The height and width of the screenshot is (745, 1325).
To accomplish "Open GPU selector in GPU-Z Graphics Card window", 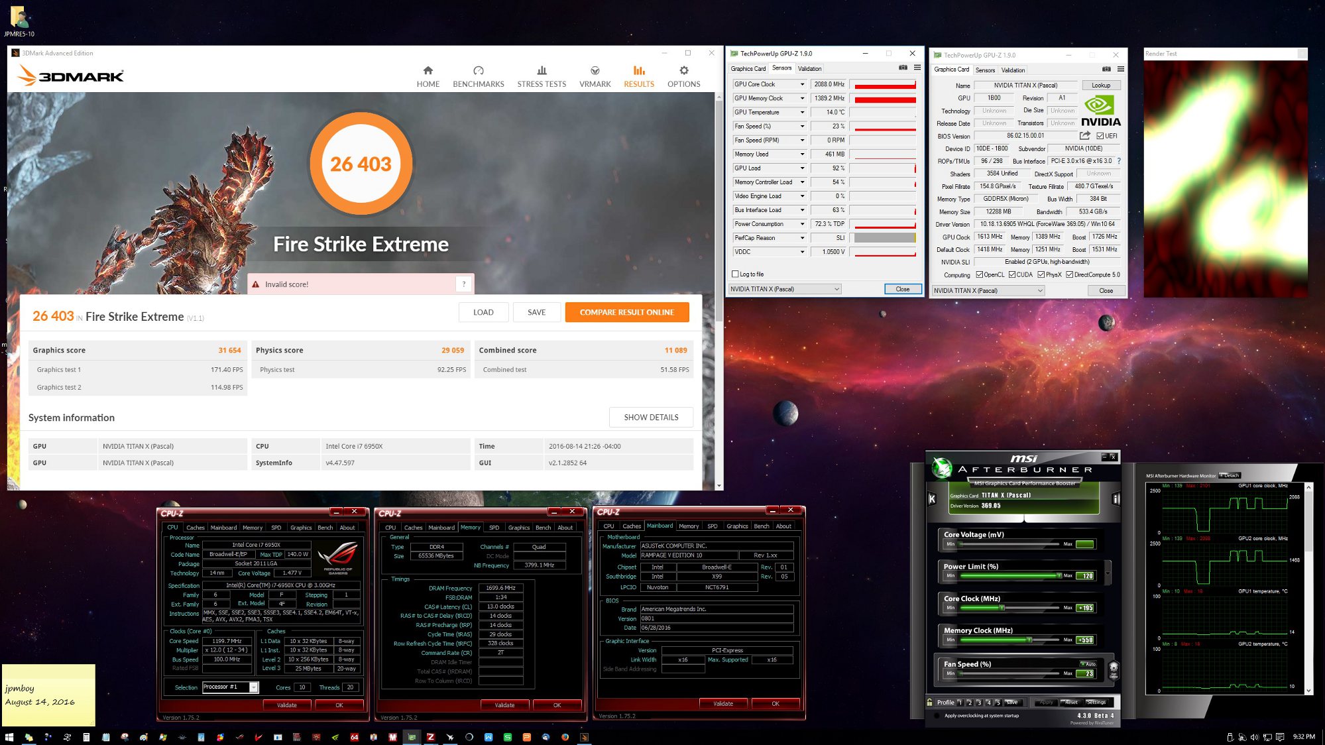I will (988, 290).
